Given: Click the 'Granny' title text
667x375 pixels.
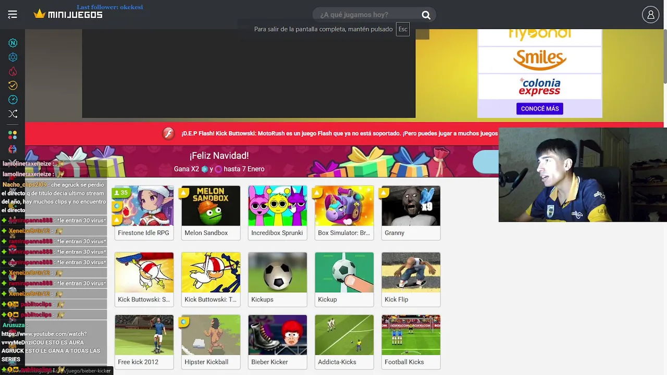Looking at the screenshot, I should (x=394, y=233).
